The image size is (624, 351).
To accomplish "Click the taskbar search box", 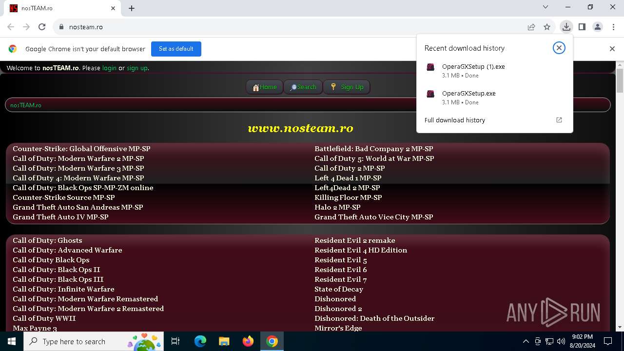I will [x=93, y=341].
